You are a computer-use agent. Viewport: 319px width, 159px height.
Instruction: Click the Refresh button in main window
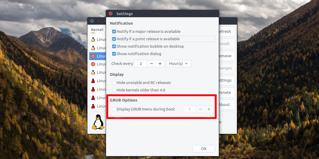[227, 32]
